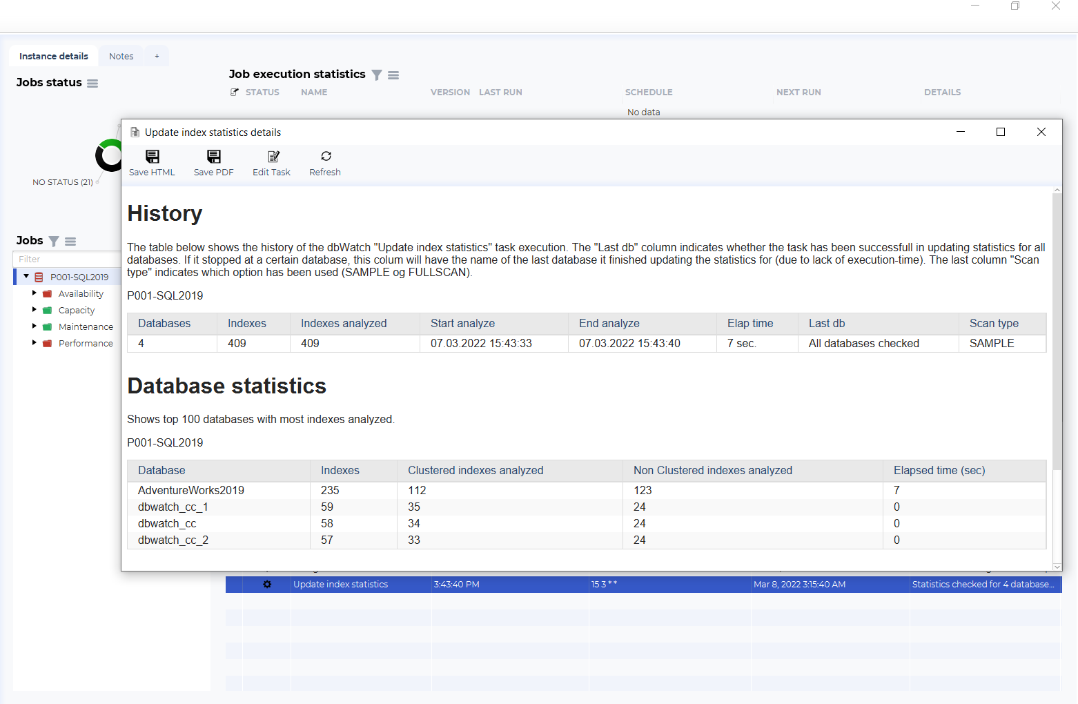Click the Jobs status hamburger menu icon
Screen dimensions: 1078x704
[x=92, y=83]
